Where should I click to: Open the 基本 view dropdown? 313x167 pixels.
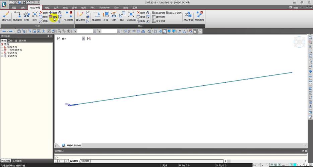click(83, 39)
